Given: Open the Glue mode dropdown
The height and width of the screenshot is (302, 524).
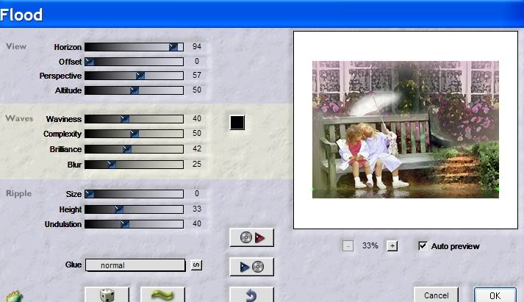Looking at the screenshot, I should click(135, 265).
